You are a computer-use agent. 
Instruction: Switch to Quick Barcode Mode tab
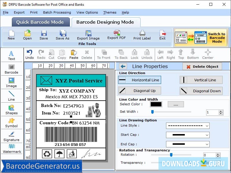(x=40, y=22)
